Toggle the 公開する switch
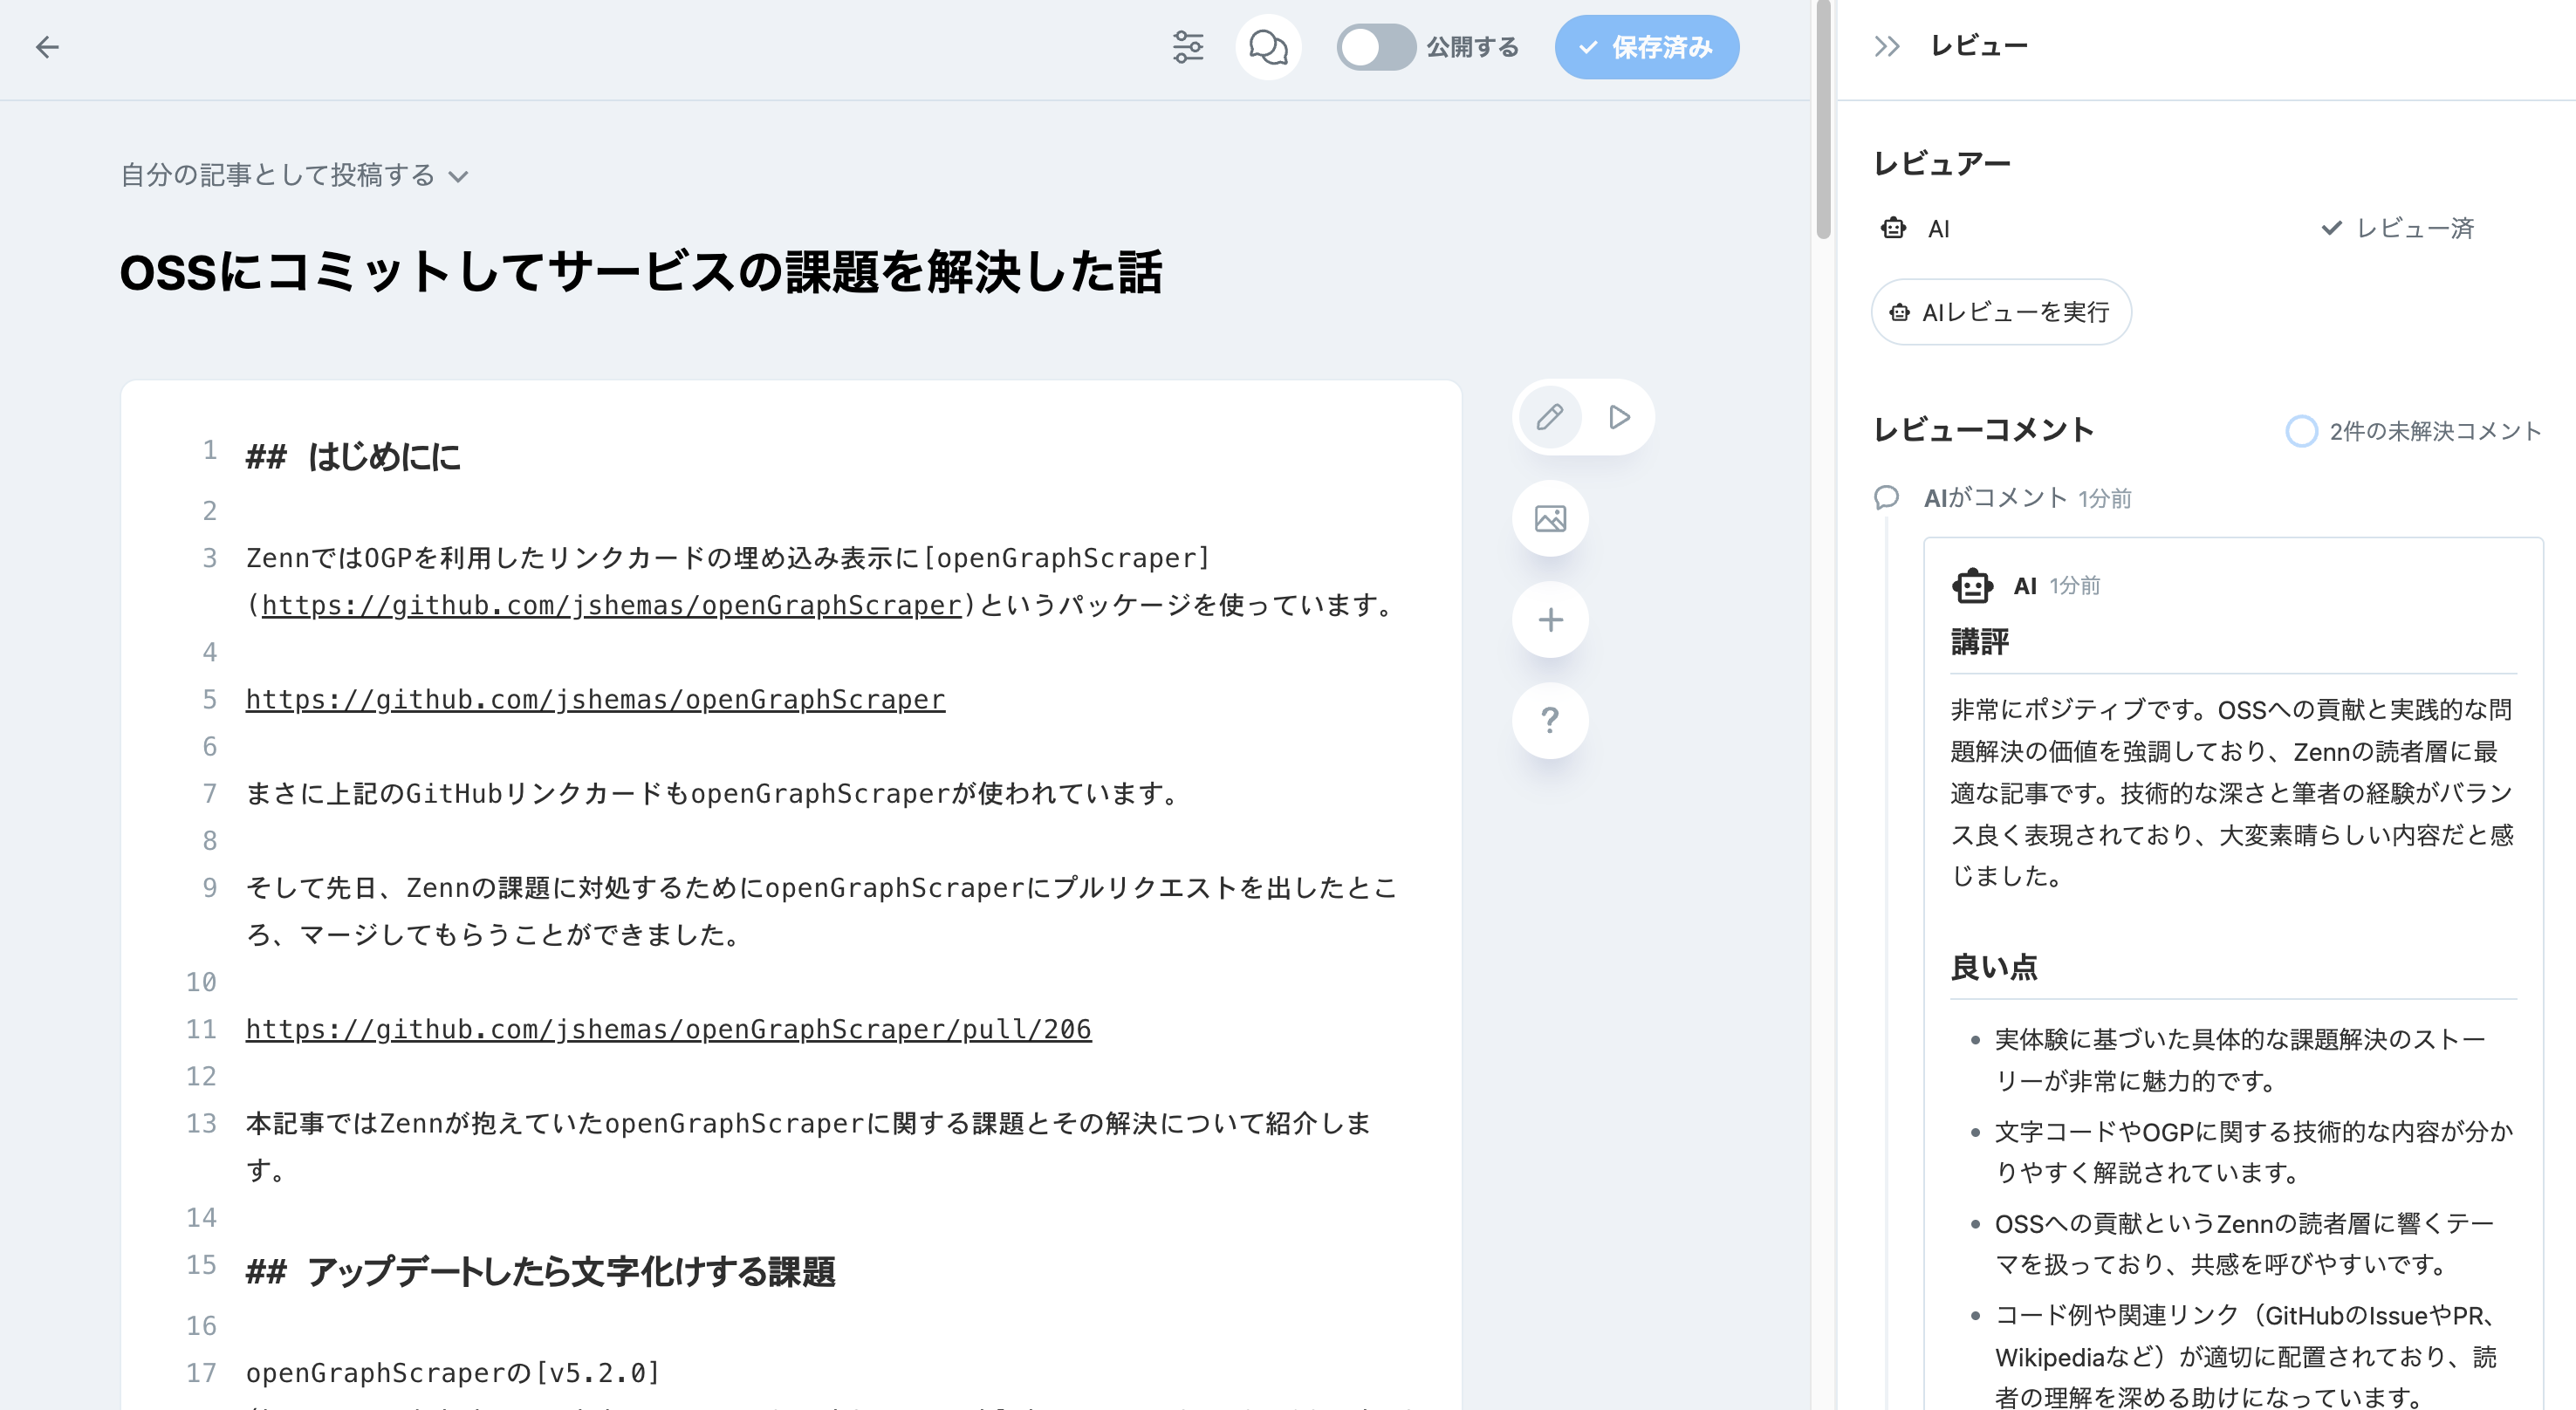 coord(1376,47)
